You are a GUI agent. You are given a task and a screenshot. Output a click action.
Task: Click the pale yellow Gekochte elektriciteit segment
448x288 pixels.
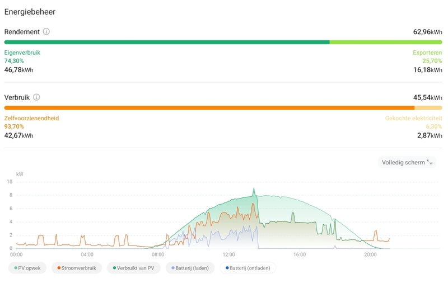pyautogui.click(x=428, y=107)
